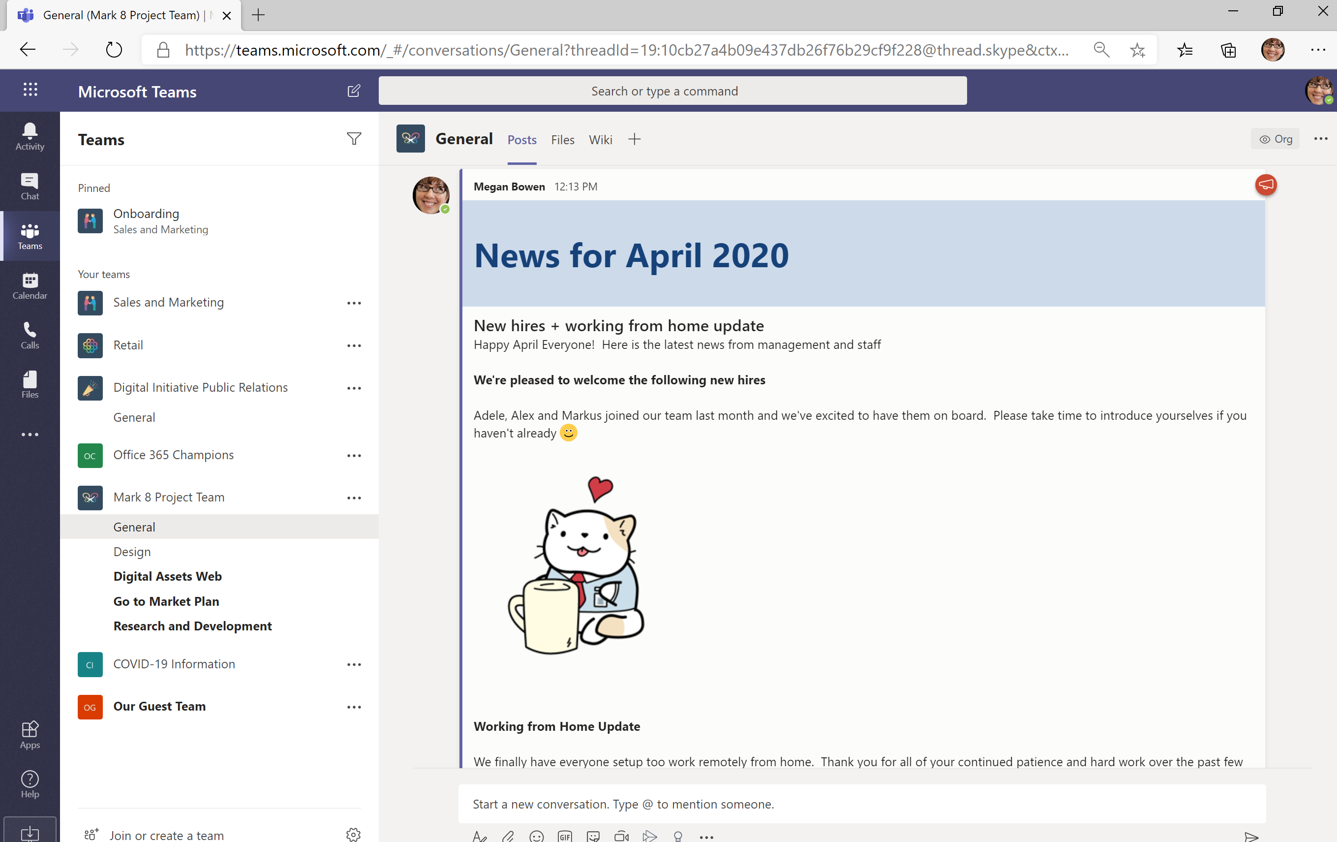Filter the teams list
This screenshot has width=1337, height=842.
click(354, 139)
